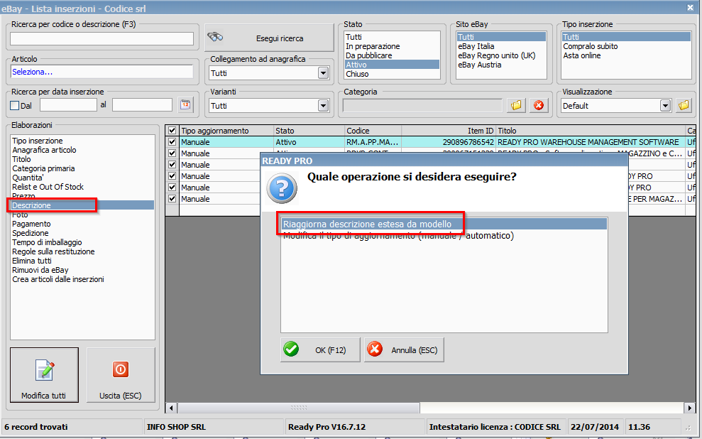Click the Seleziona... Articolo field

(x=102, y=72)
